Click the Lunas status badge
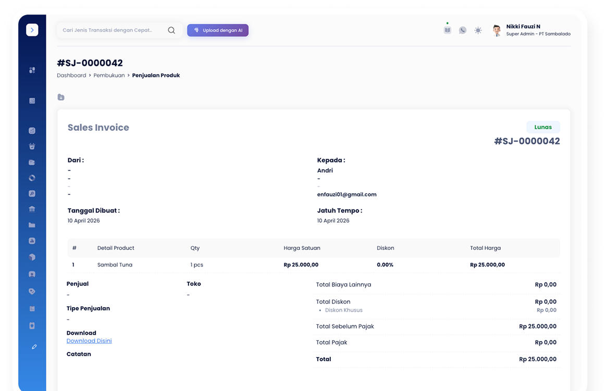This screenshot has width=607, height=391. point(543,127)
